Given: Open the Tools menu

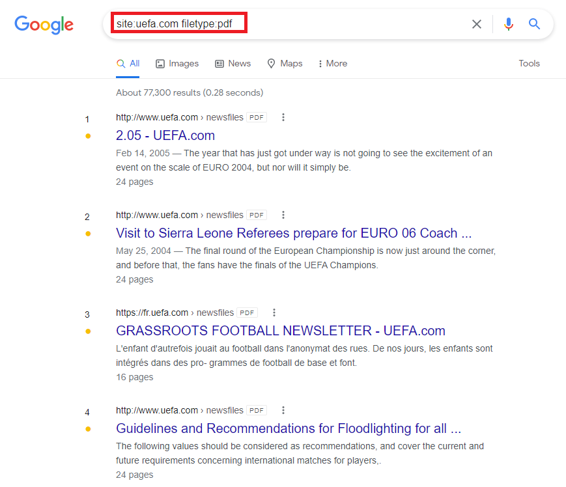Looking at the screenshot, I should point(529,63).
